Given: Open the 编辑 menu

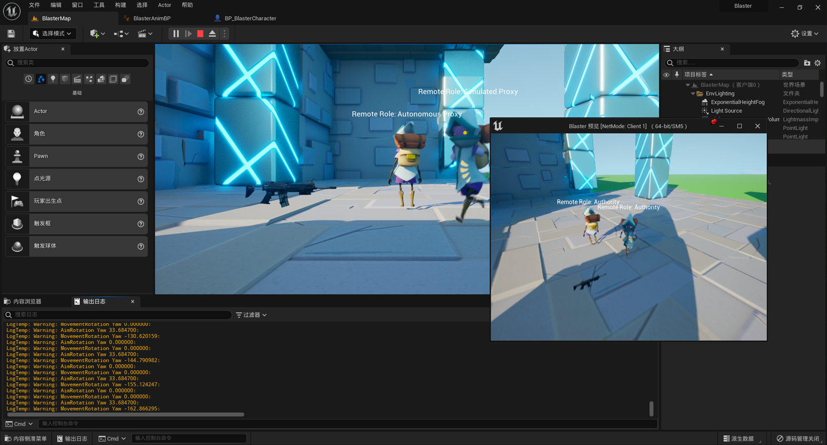Looking at the screenshot, I should click(56, 5).
